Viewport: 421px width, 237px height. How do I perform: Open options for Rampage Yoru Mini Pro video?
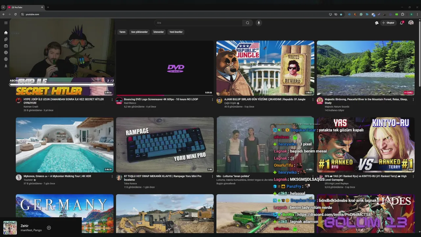(212, 176)
